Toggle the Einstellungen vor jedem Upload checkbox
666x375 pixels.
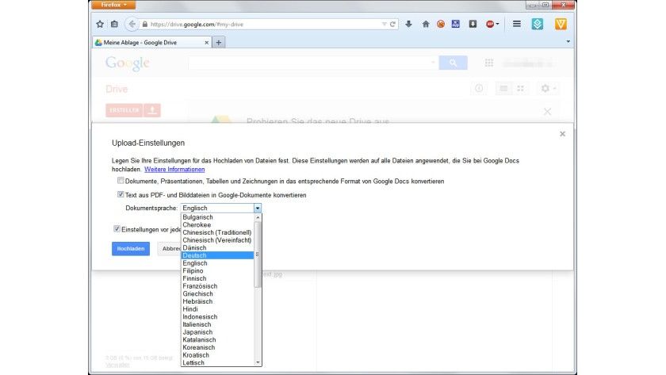[117, 229]
